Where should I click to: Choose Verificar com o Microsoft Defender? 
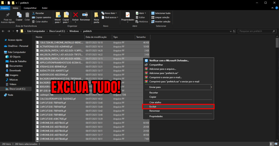(x=169, y=60)
